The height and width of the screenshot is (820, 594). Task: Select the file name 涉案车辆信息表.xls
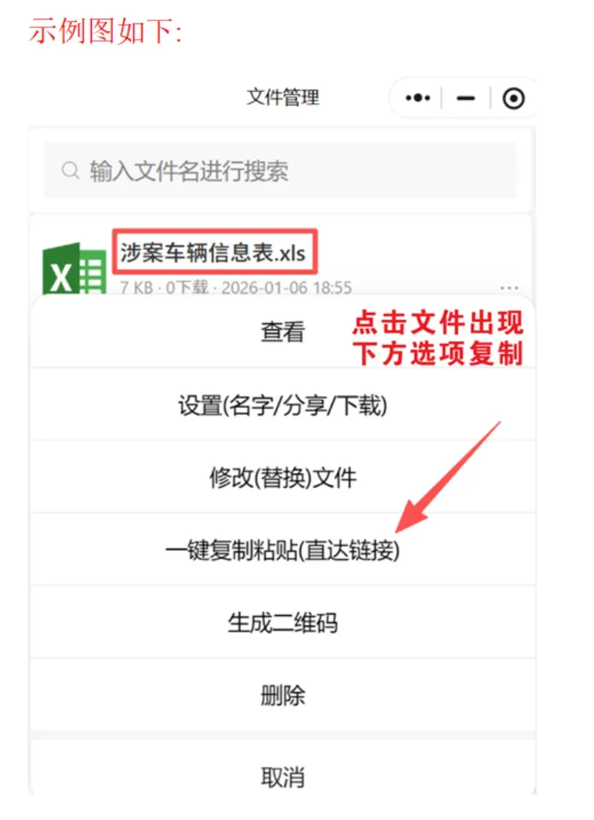click(213, 253)
